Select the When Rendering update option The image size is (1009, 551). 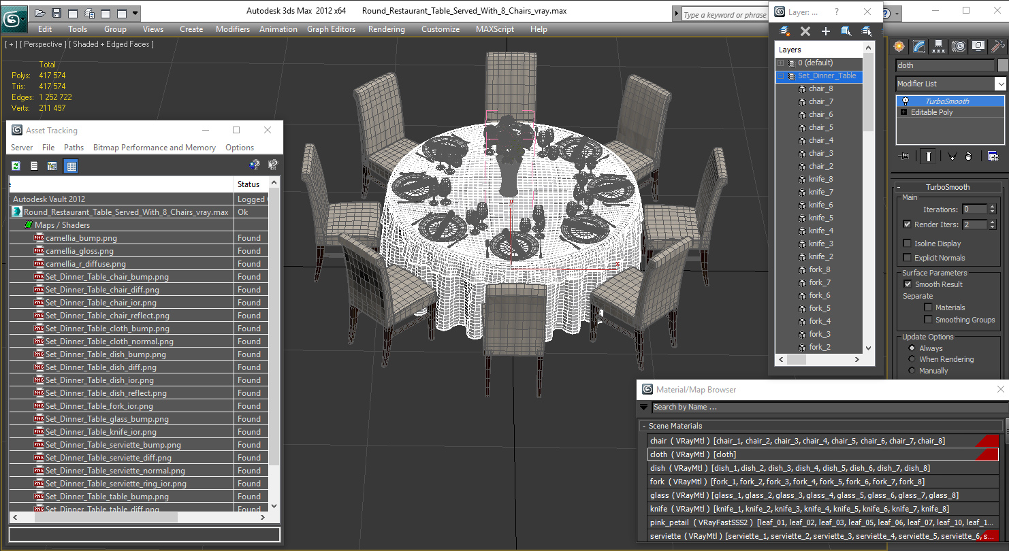click(912, 358)
